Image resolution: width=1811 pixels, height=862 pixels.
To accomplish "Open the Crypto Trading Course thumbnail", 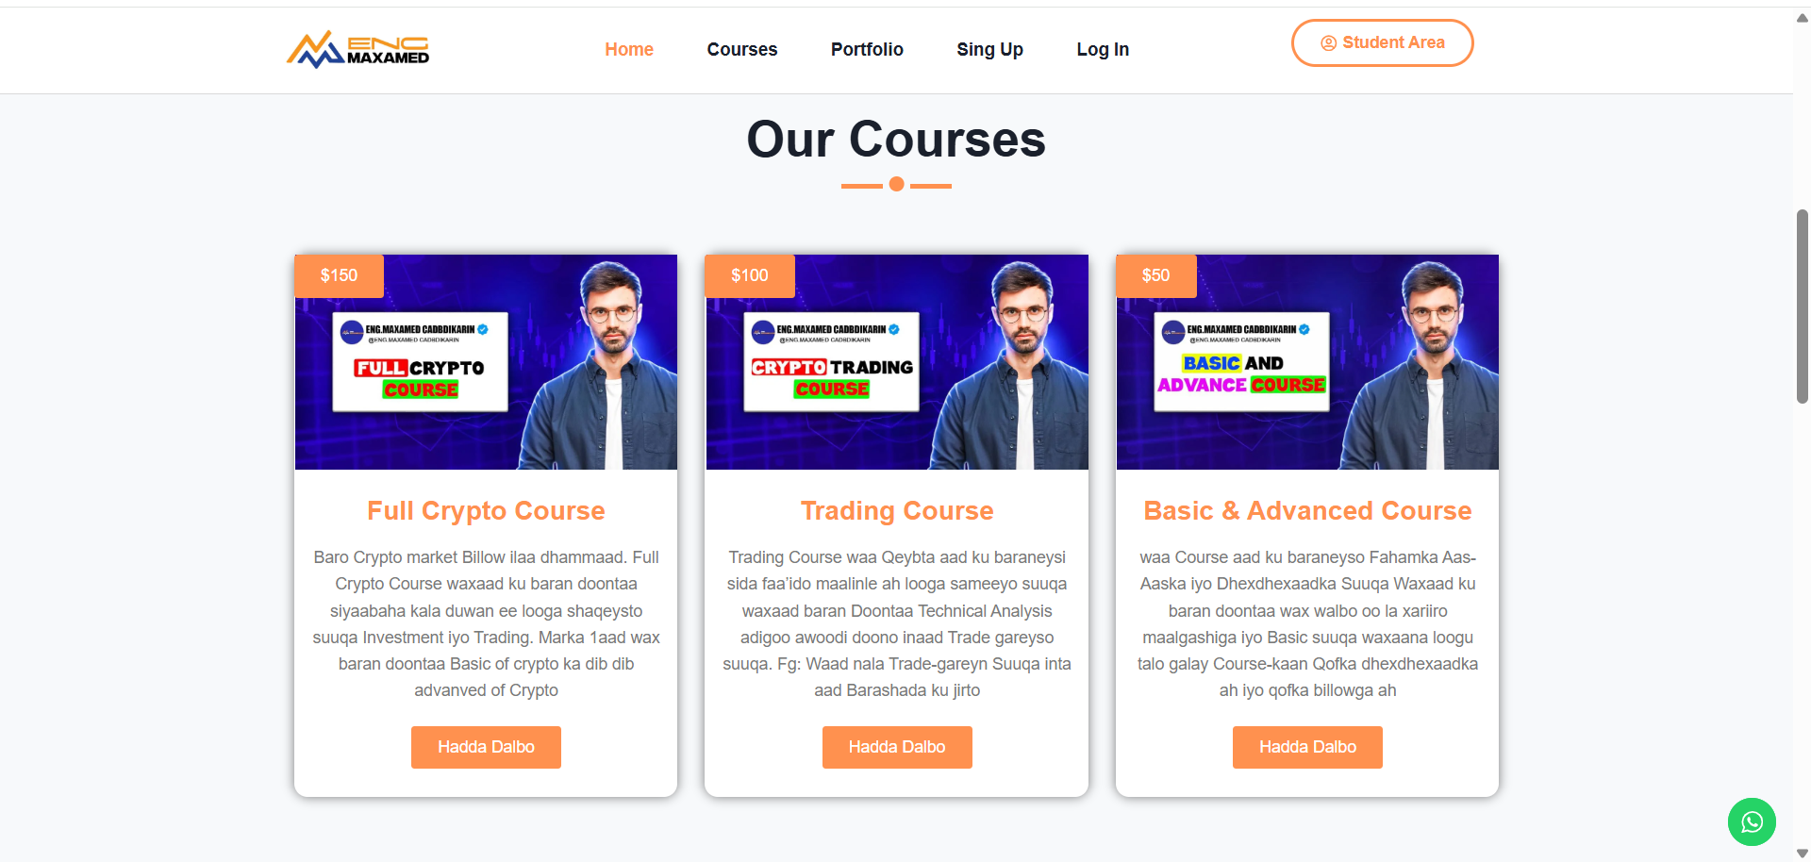I will pos(897,362).
